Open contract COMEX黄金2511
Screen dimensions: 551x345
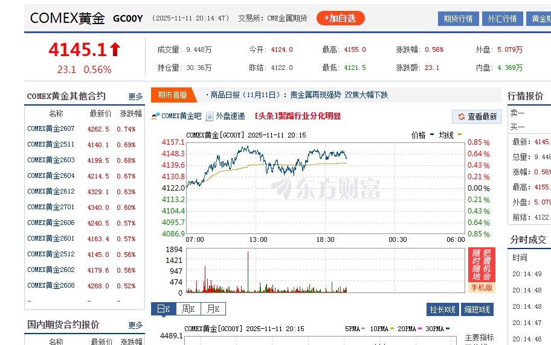pos(51,144)
